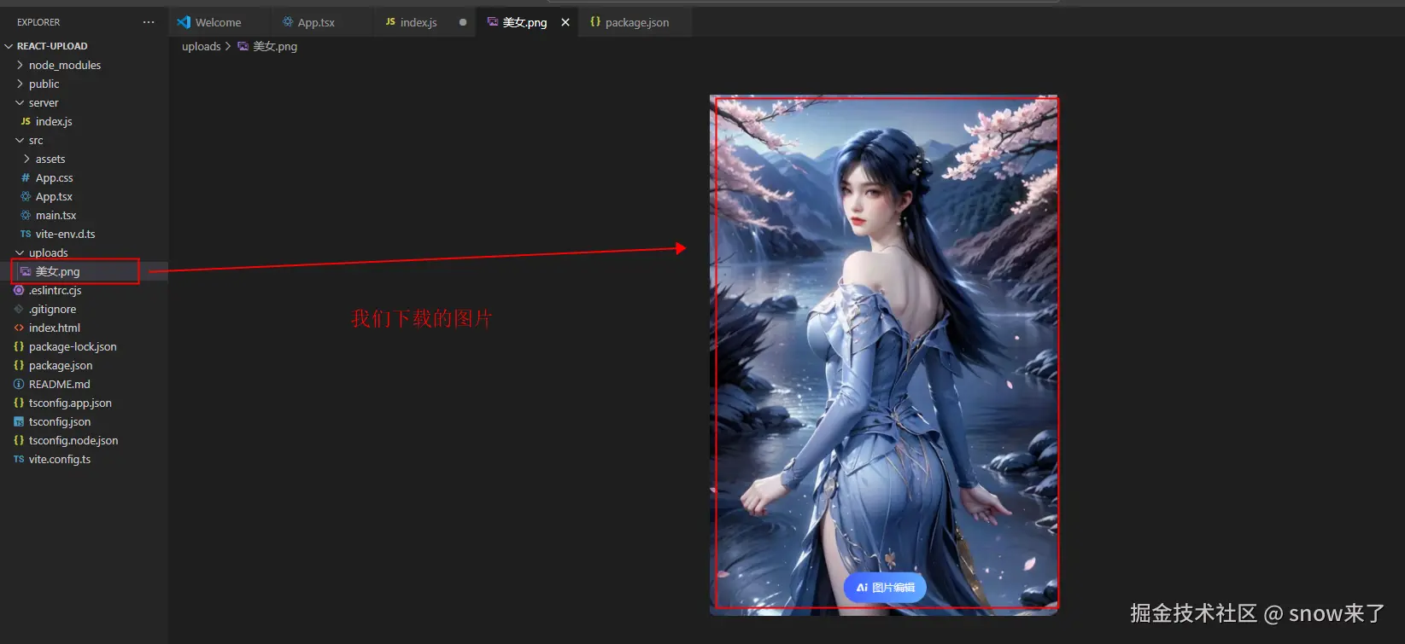Switch to the Welcome tab
This screenshot has height=644, width=1405.
coord(218,22)
